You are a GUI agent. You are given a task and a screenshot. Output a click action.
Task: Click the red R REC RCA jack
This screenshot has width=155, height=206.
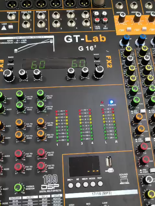click(x=105, y=20)
